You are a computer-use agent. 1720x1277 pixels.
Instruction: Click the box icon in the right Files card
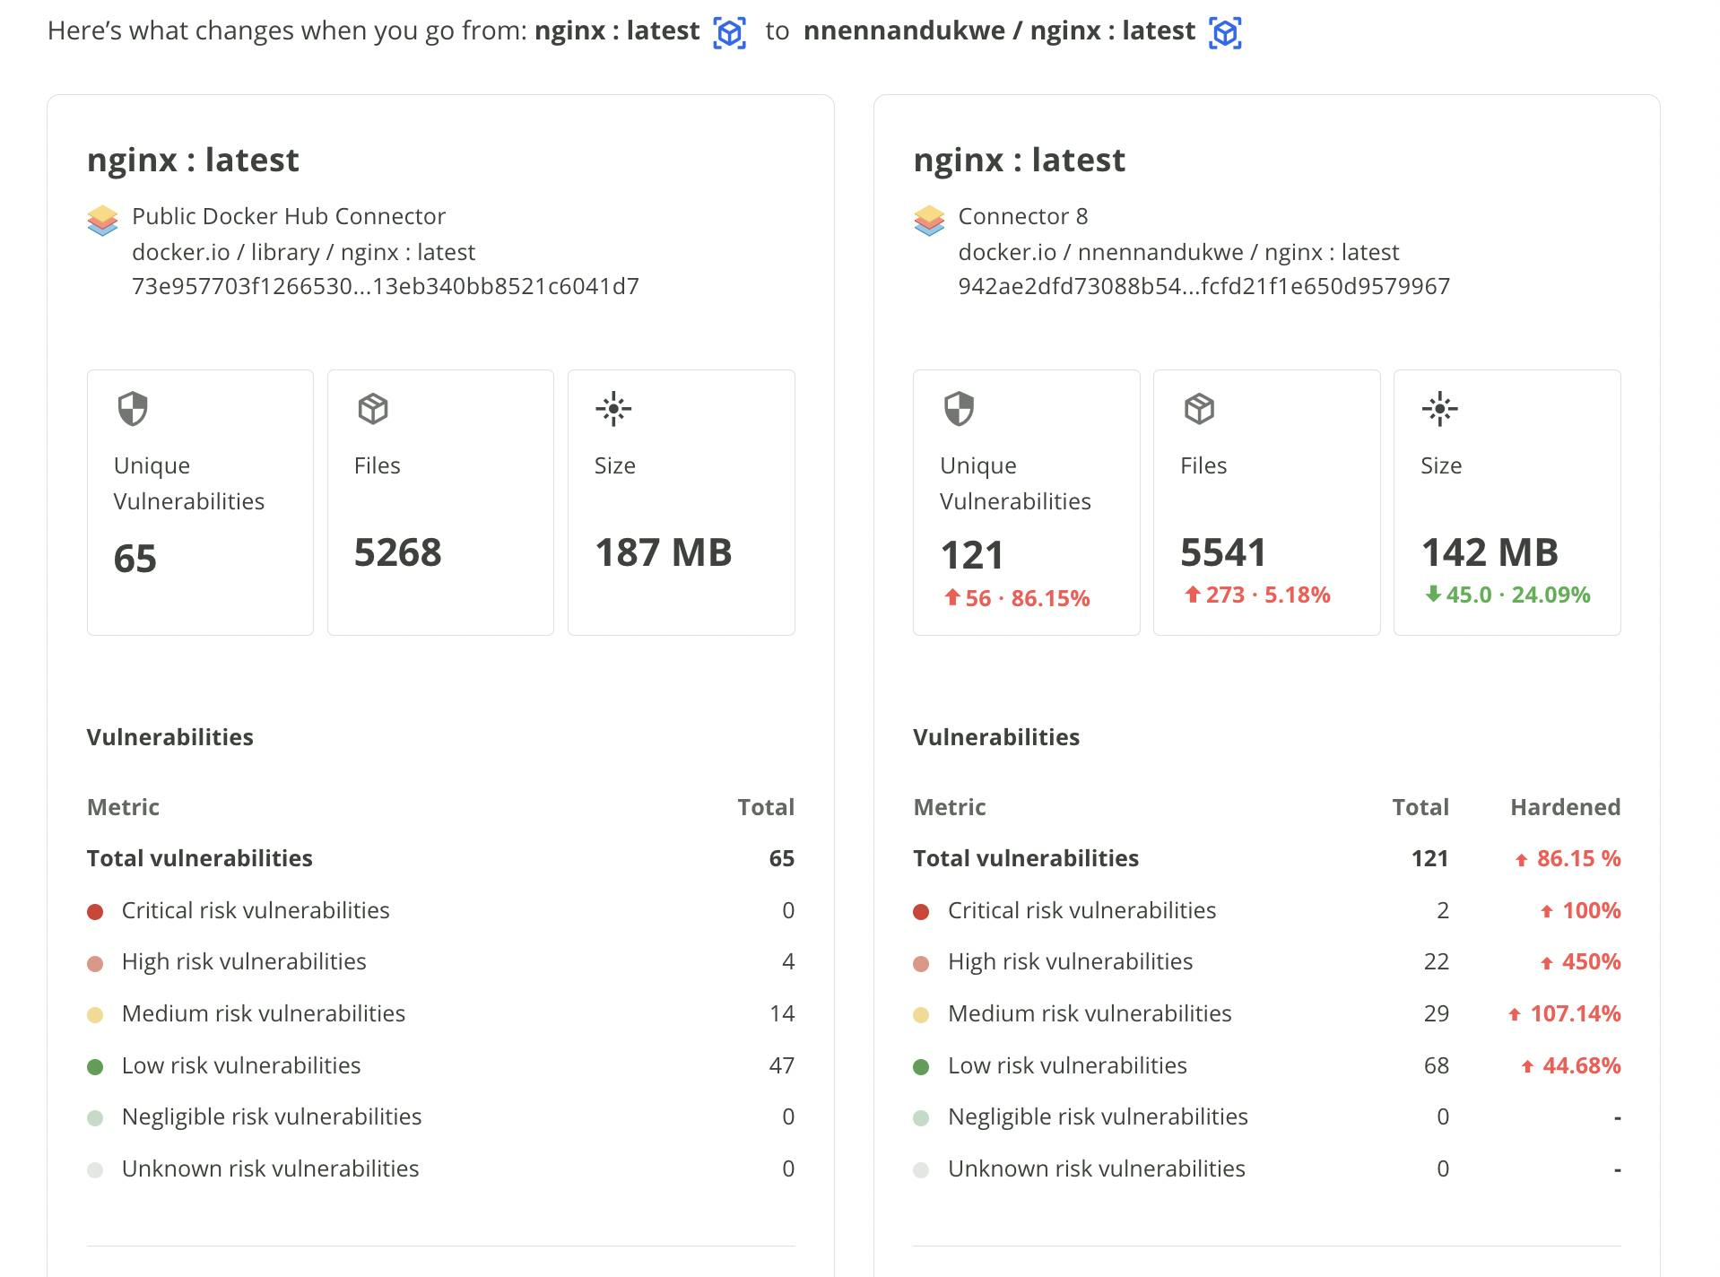click(x=1199, y=409)
